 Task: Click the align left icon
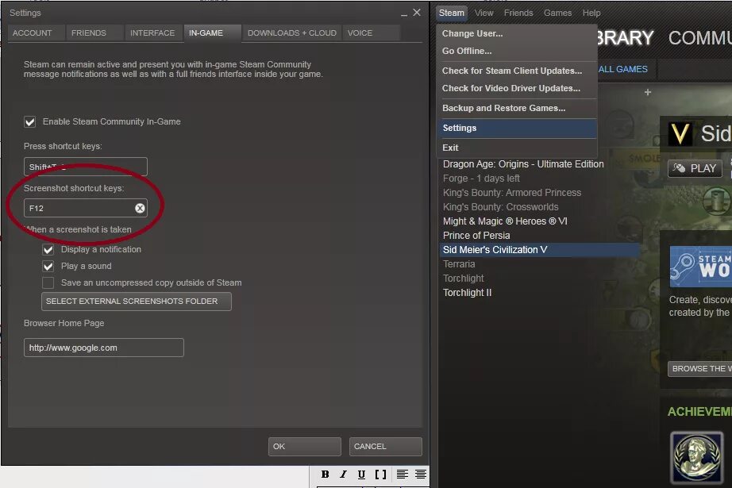pyautogui.click(x=402, y=474)
